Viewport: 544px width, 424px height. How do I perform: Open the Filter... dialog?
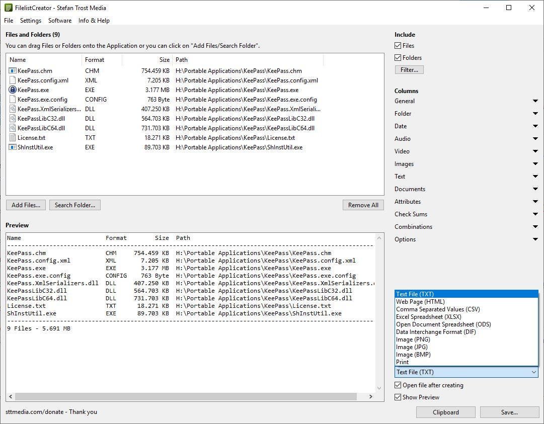(409, 70)
